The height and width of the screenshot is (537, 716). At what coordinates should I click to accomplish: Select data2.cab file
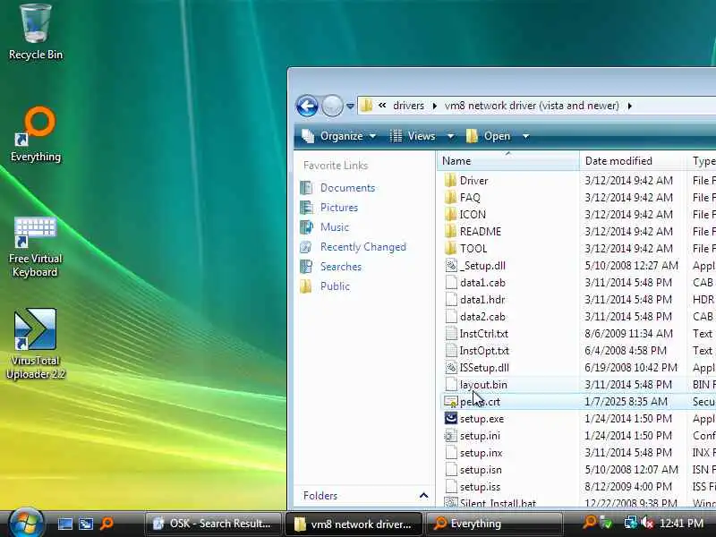(482, 317)
